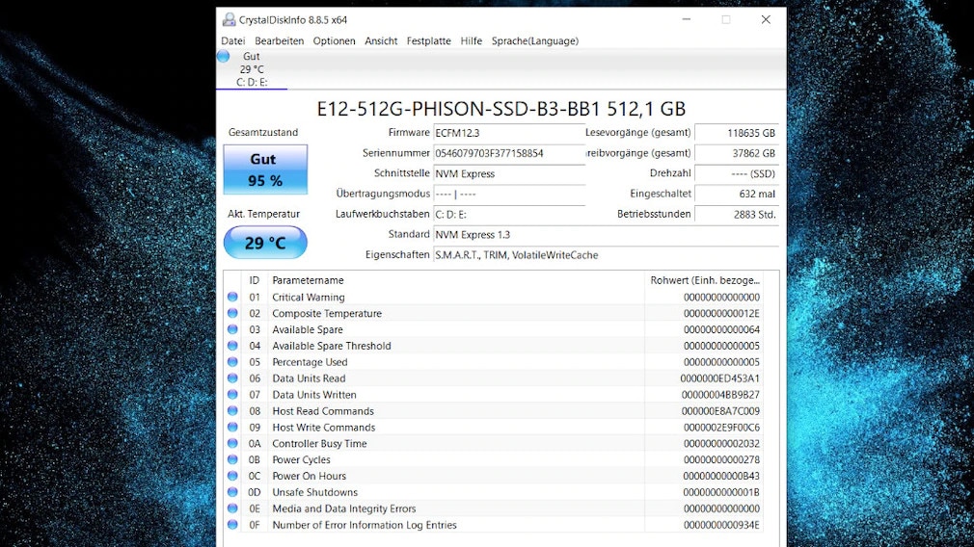Click status dot beside Percentage Used
Image resolution: width=974 pixels, height=547 pixels.
pos(232,362)
